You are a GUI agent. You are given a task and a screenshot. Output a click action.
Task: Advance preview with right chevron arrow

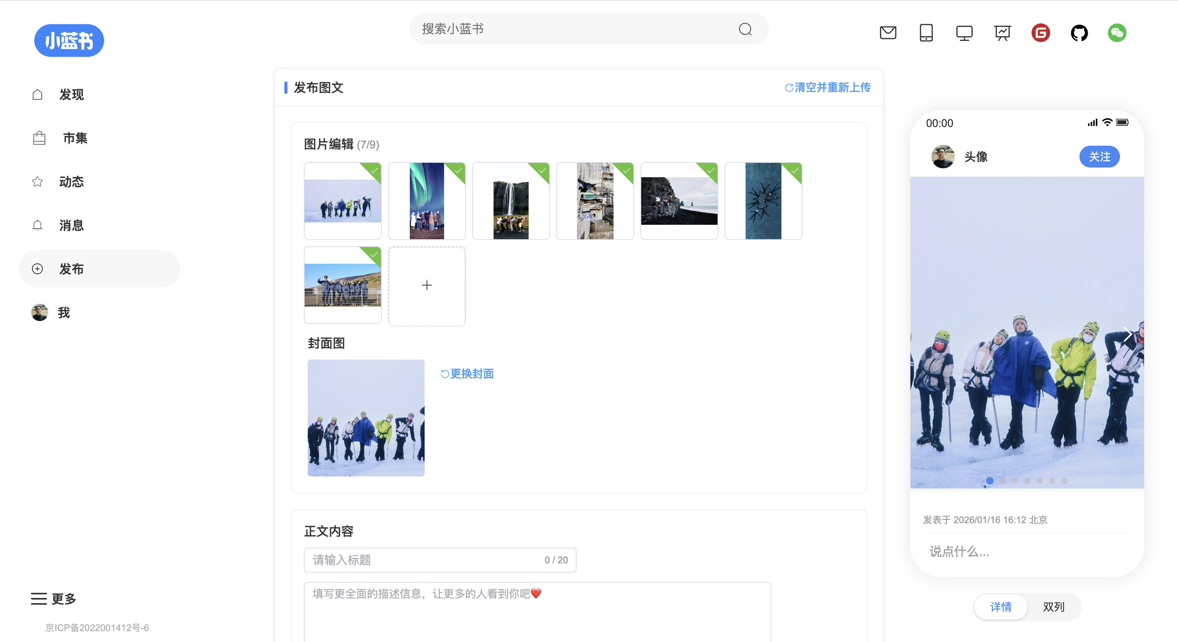coord(1127,334)
